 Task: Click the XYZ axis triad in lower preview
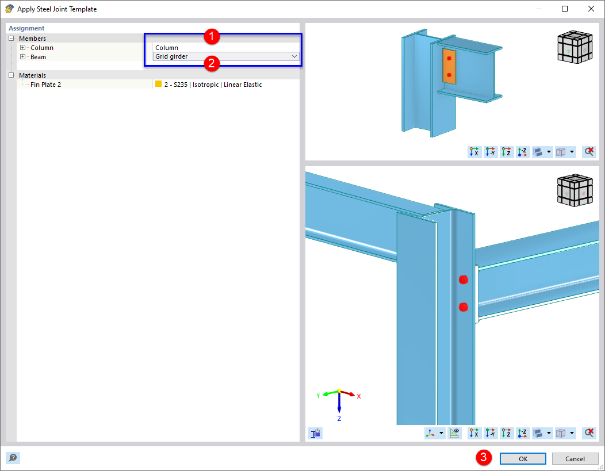coord(339,405)
